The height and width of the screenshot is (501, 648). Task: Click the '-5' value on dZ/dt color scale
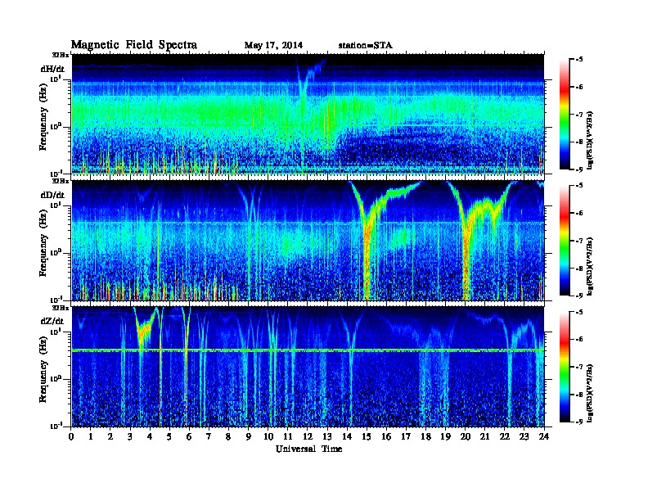579,312
